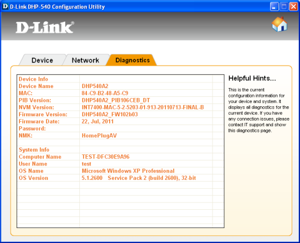300x243 pixels.
Task: Close the D-Link configuration utility
Action: [x=293, y=7]
